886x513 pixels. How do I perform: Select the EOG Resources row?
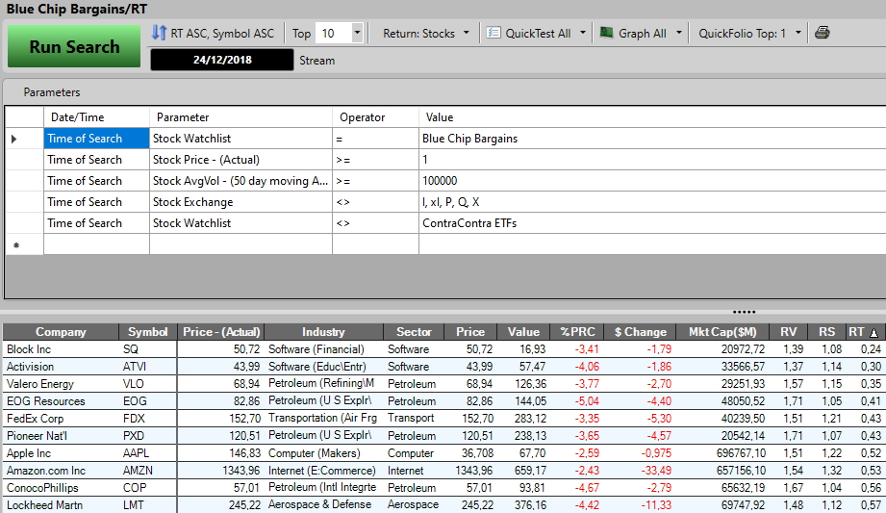pyautogui.click(x=443, y=401)
